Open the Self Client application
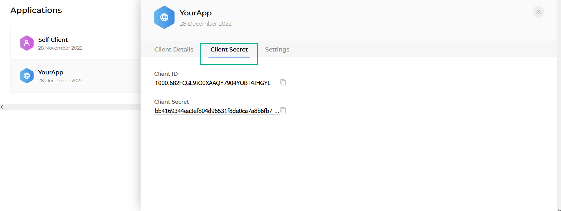The width and height of the screenshot is (561, 211). tap(75, 43)
